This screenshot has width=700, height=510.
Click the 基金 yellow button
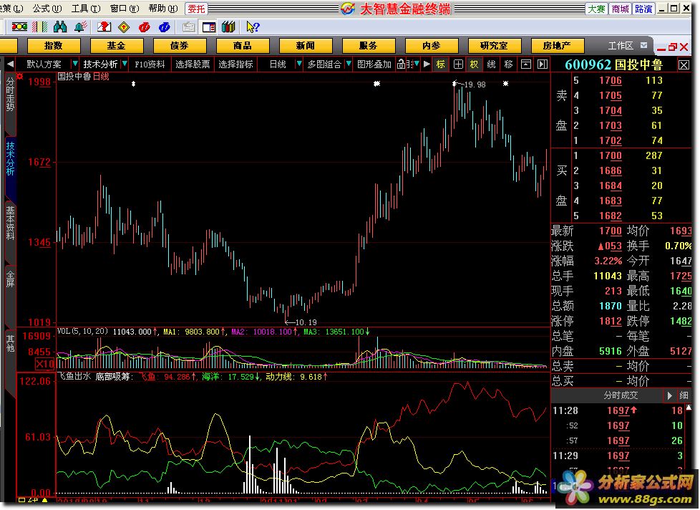click(117, 46)
